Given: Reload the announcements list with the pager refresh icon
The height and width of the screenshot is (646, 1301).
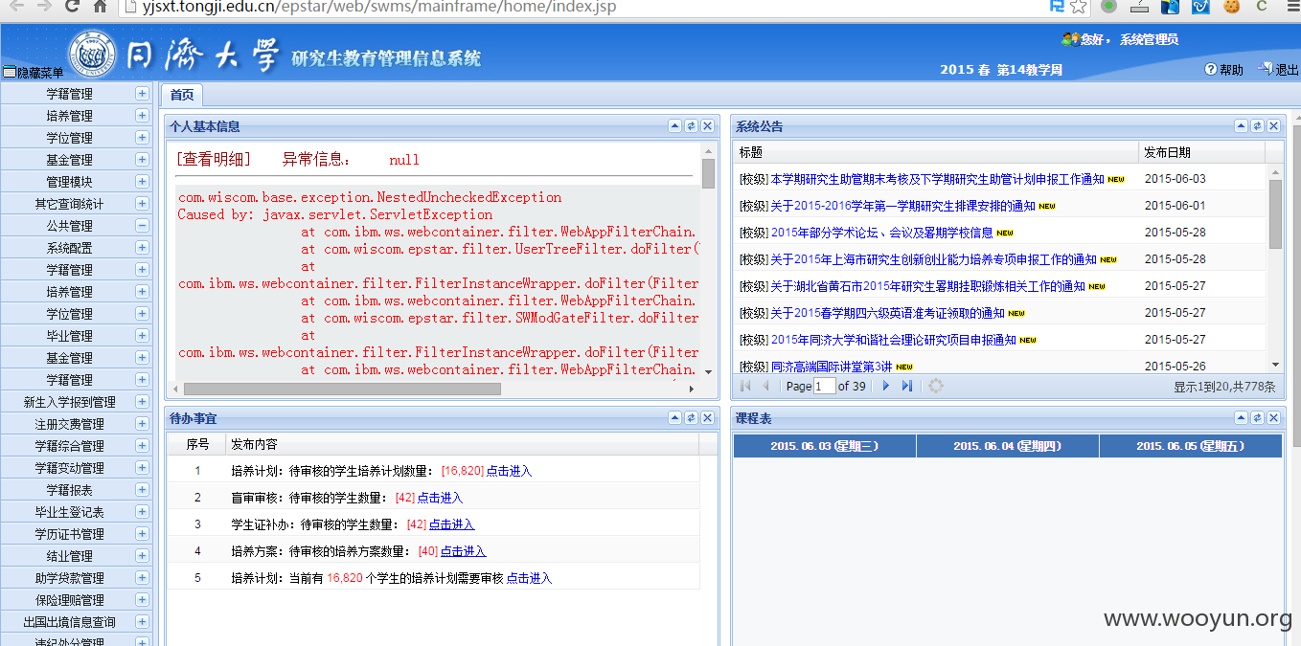Looking at the screenshot, I should click(936, 386).
